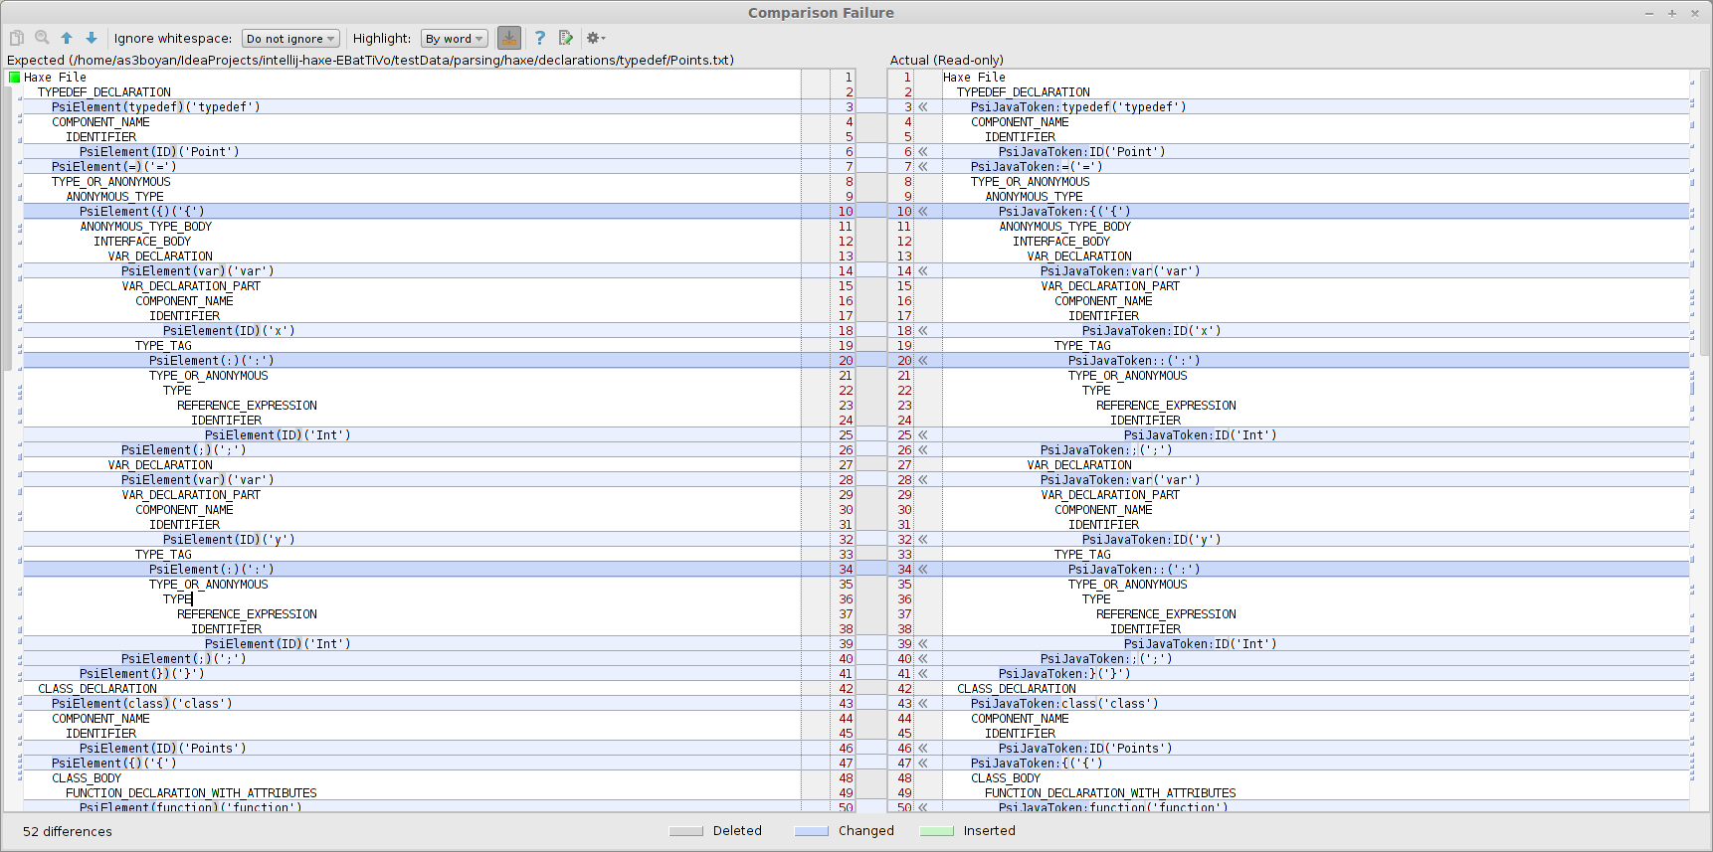Apply change arrow at line 47

coord(923,764)
